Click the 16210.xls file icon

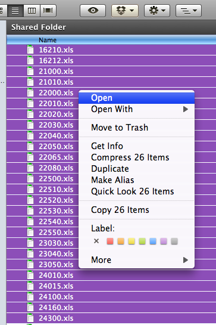(30, 49)
